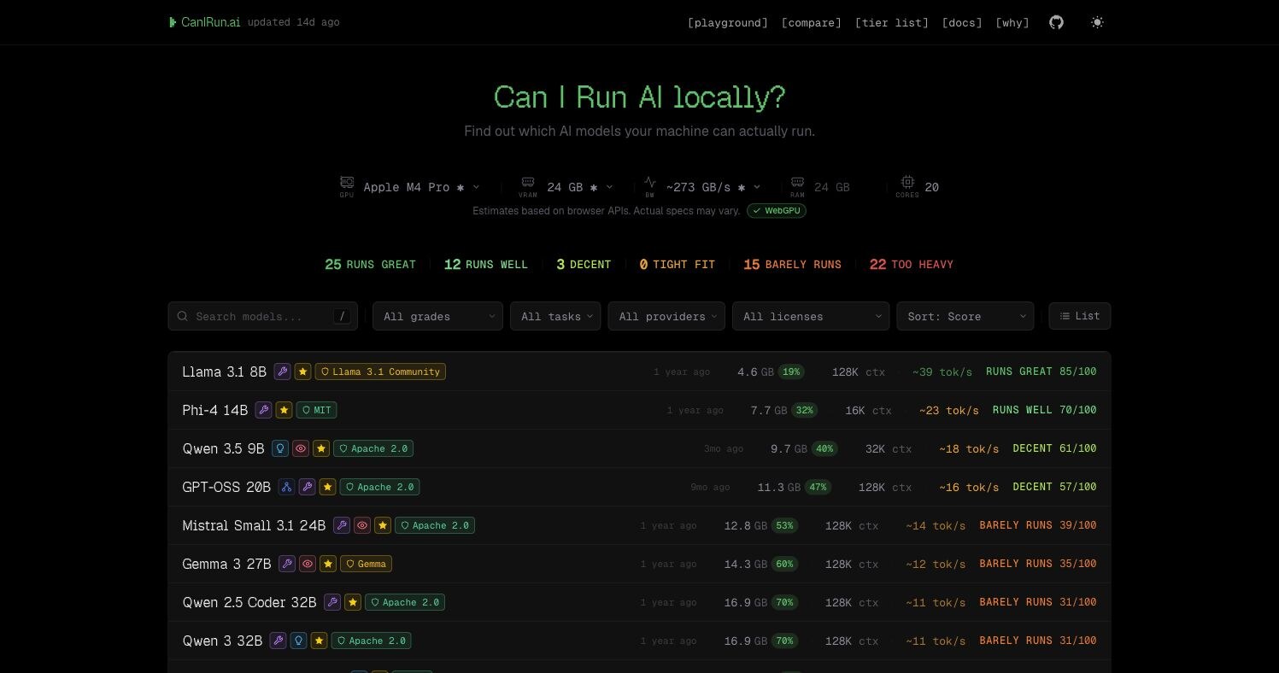Filter by 15 BARELY RUNS
This screenshot has width=1279, height=673.
(792, 265)
